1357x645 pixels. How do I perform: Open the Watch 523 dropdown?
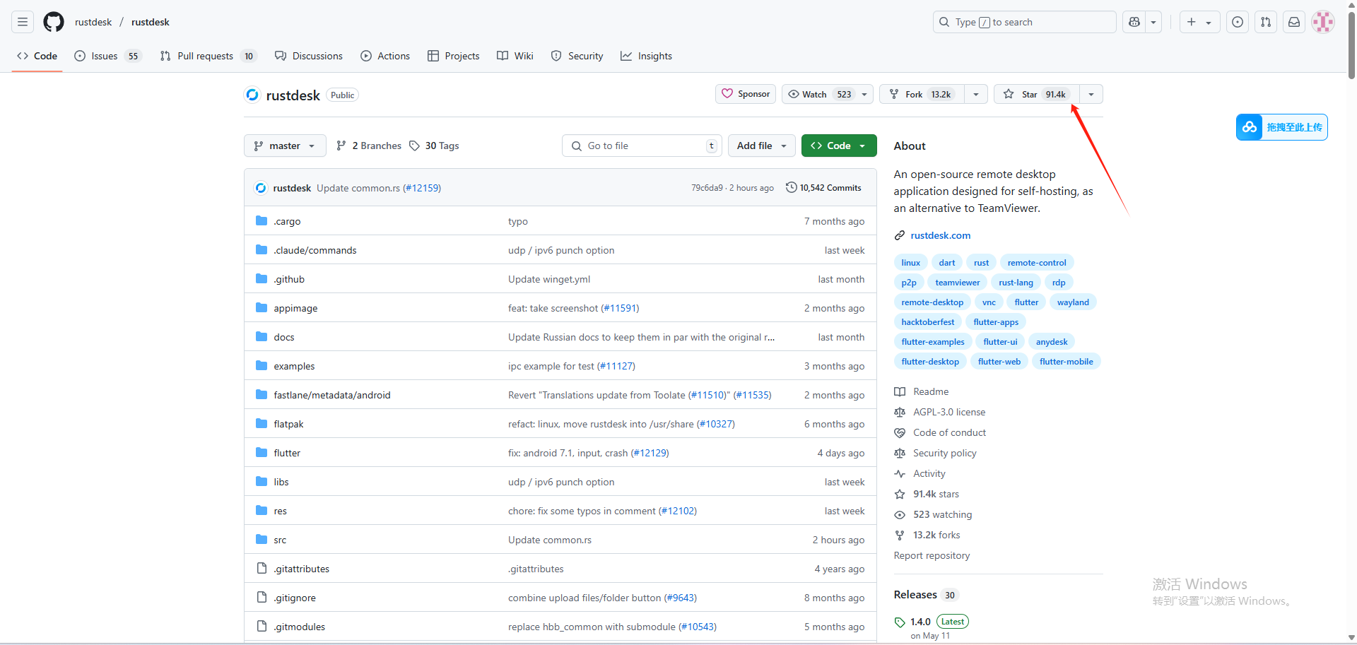(x=828, y=94)
